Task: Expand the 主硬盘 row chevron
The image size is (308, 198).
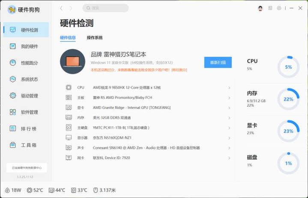Action: pyautogui.click(x=229, y=128)
